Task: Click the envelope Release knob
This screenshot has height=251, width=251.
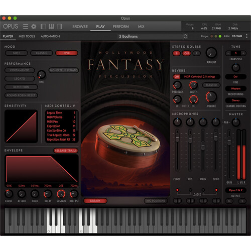Action: pos(74,194)
